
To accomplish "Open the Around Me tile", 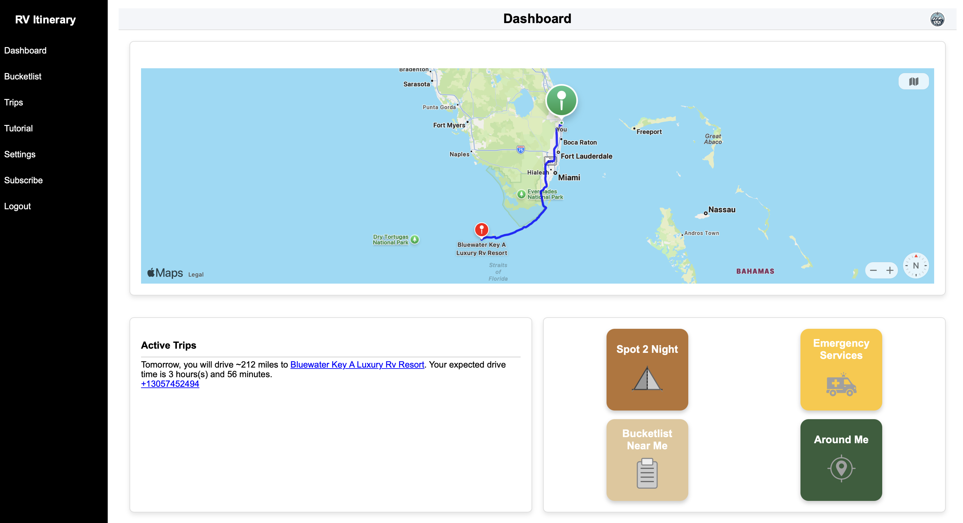I will point(841,460).
